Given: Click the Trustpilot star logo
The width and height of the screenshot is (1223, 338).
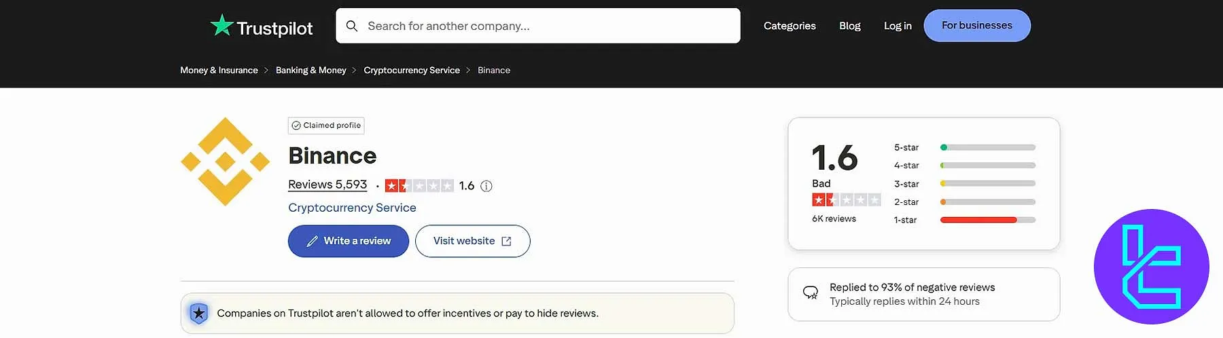Looking at the screenshot, I should point(221,26).
